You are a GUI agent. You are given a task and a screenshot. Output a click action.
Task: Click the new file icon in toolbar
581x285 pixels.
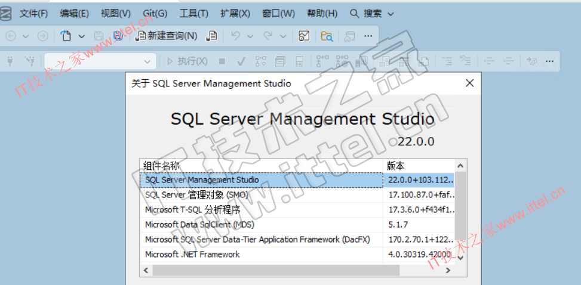point(66,36)
